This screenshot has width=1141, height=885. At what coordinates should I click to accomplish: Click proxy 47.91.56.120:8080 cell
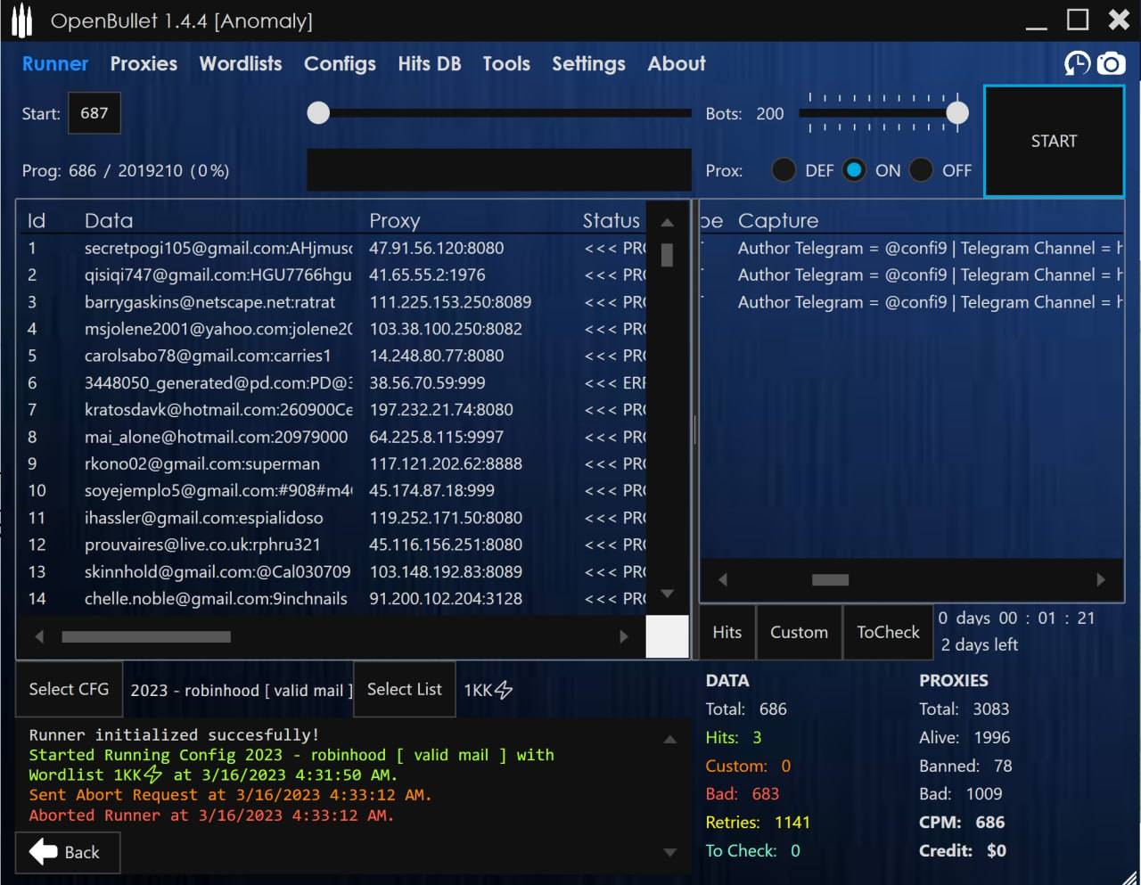437,248
